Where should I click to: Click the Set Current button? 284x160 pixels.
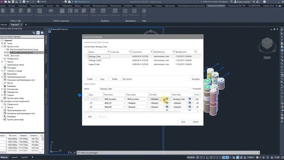point(127,79)
